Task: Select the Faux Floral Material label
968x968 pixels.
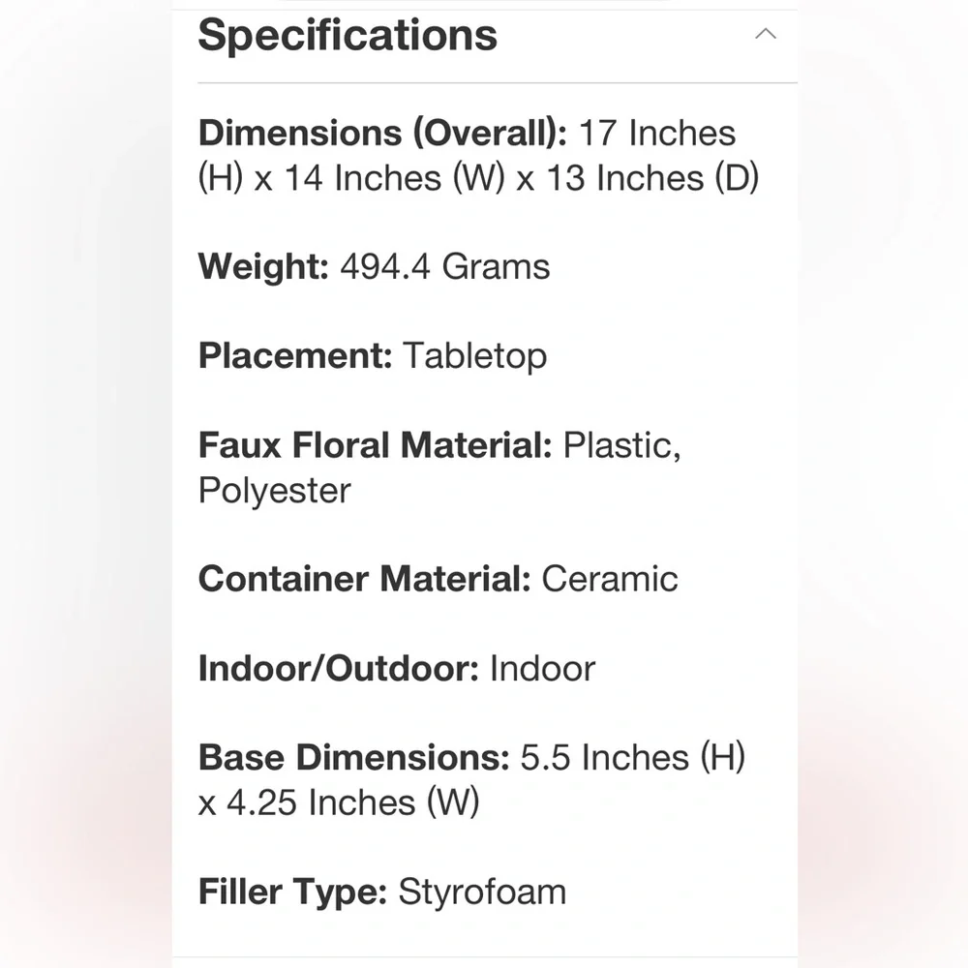Action: tap(376, 445)
